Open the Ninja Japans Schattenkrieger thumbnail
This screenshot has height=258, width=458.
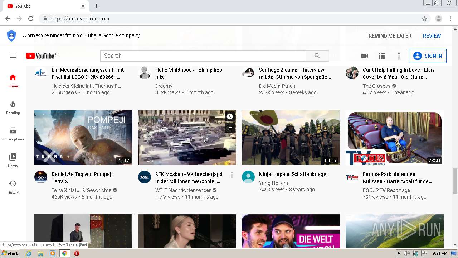291,138
